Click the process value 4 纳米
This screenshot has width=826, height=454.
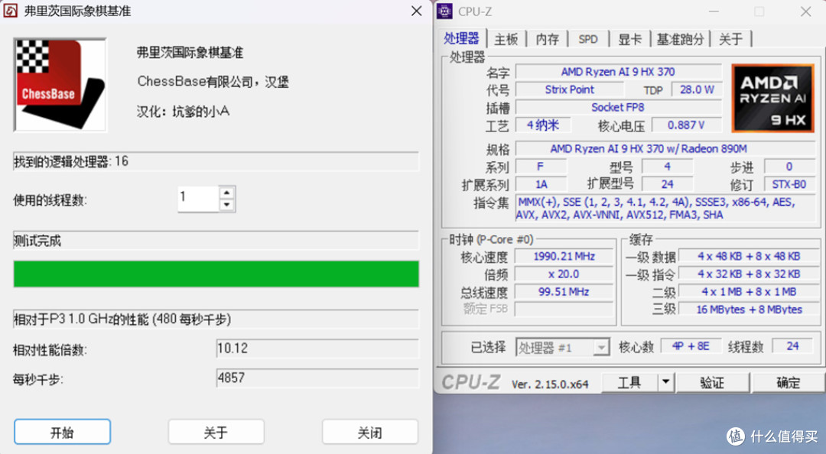coord(542,125)
